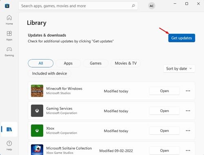The image size is (204, 155).
Task: Go to Home in sidebar
Action: tap(9, 20)
